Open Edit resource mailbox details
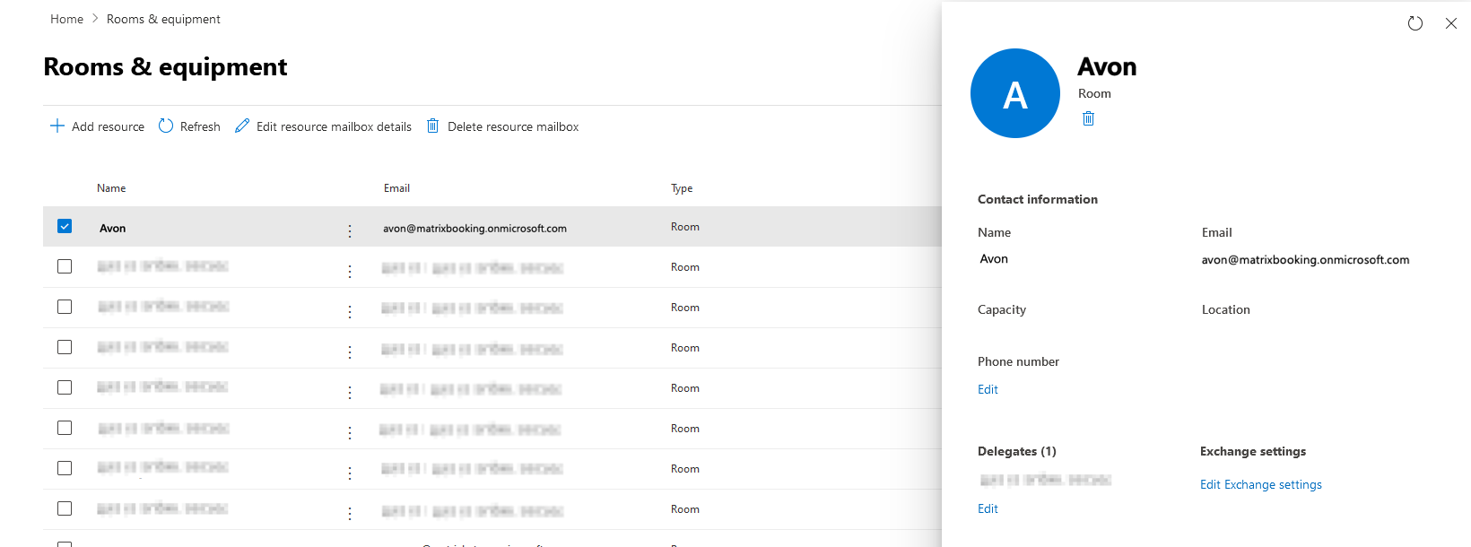The width and height of the screenshot is (1471, 547). [x=323, y=126]
